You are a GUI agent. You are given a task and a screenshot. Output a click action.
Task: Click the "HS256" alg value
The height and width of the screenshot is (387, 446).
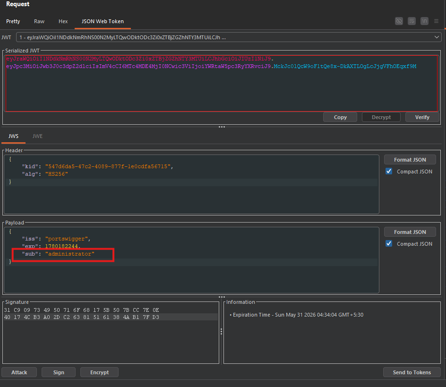point(56,174)
